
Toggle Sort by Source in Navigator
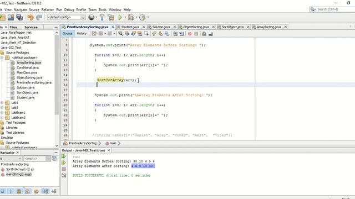54,191
